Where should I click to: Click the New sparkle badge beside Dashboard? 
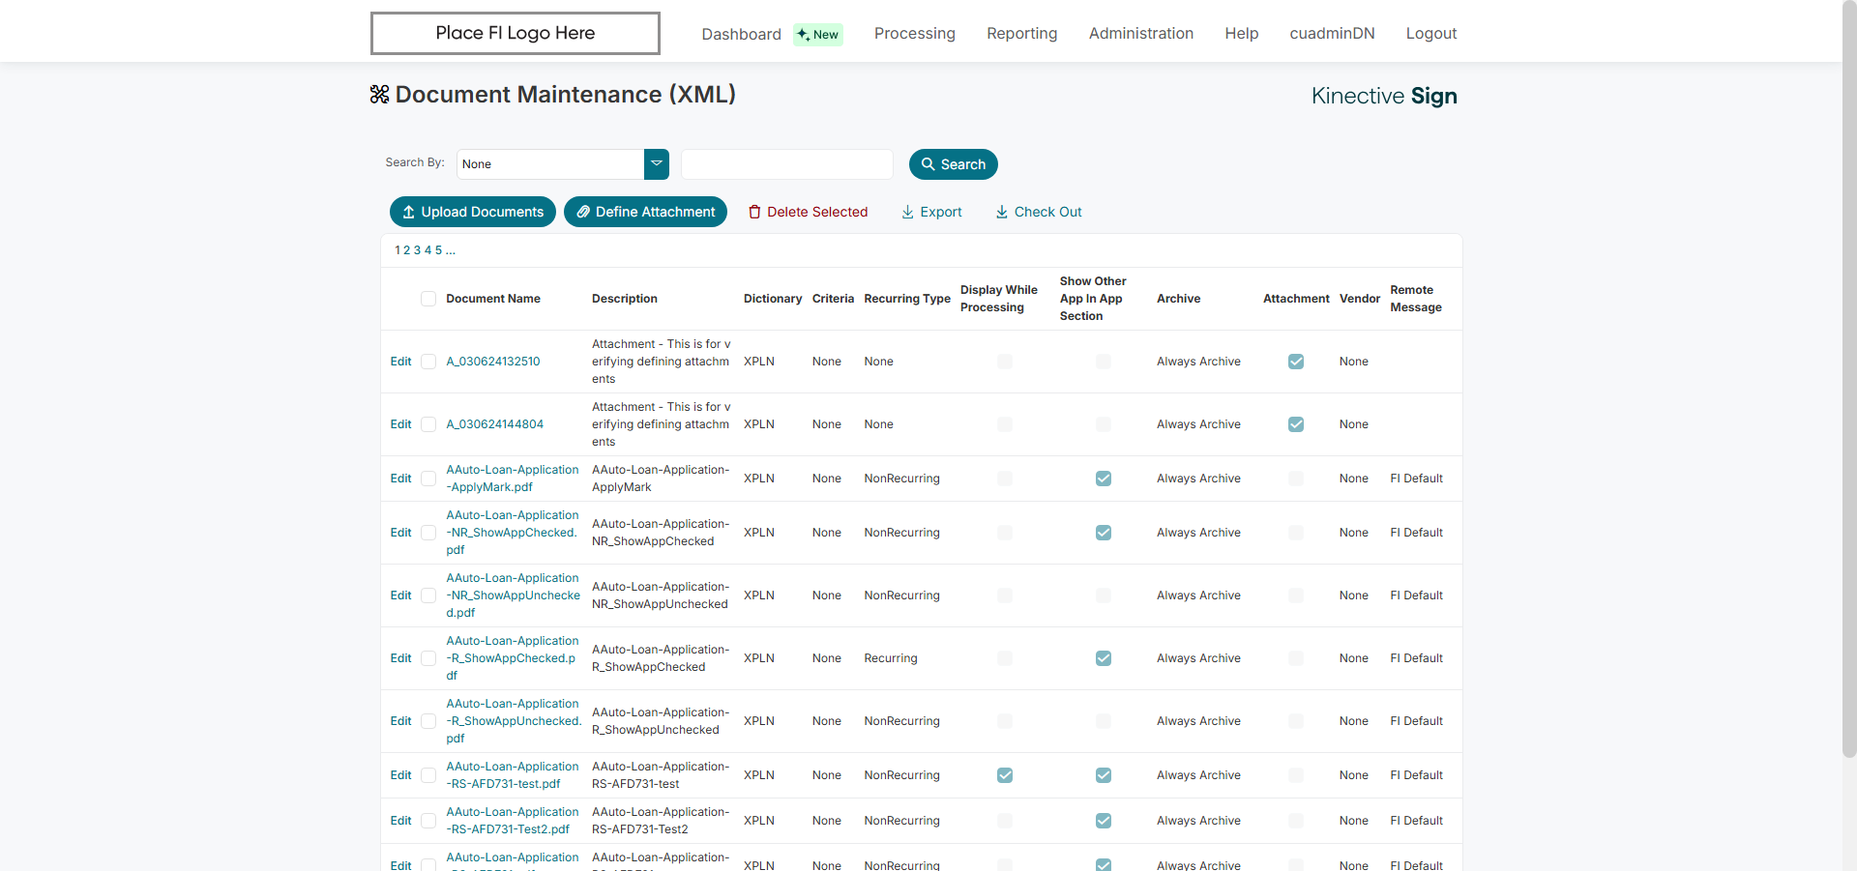point(818,35)
